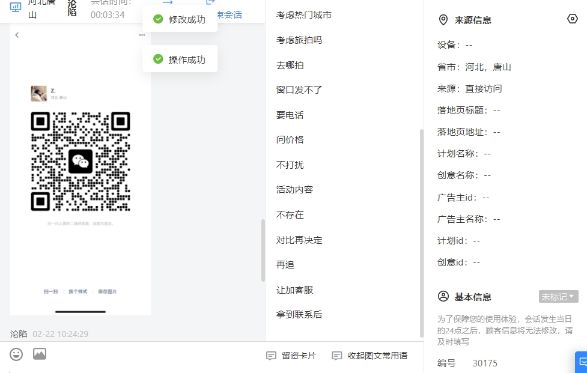The height and width of the screenshot is (373, 587).
Task: Click the 创意id row
Action: [x=458, y=262]
